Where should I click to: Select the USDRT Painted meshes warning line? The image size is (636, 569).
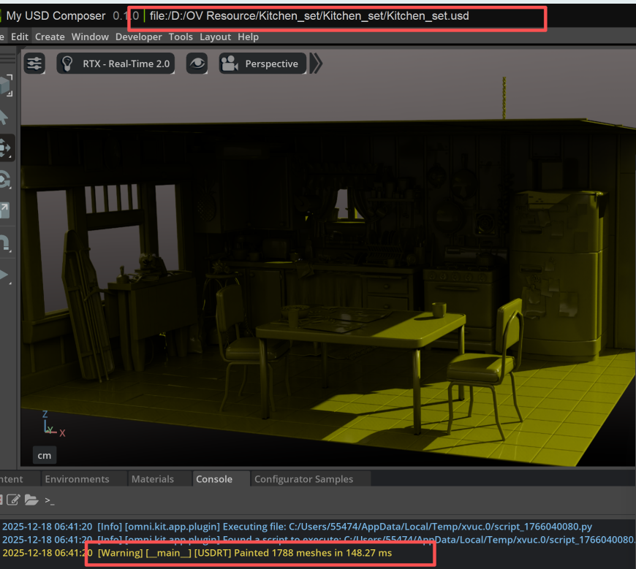click(x=245, y=553)
